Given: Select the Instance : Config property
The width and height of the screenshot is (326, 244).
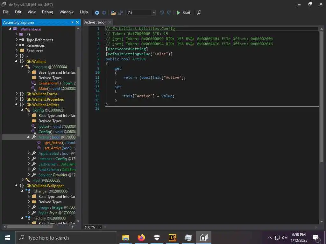Looking at the screenshot, I should [x=57, y=159].
